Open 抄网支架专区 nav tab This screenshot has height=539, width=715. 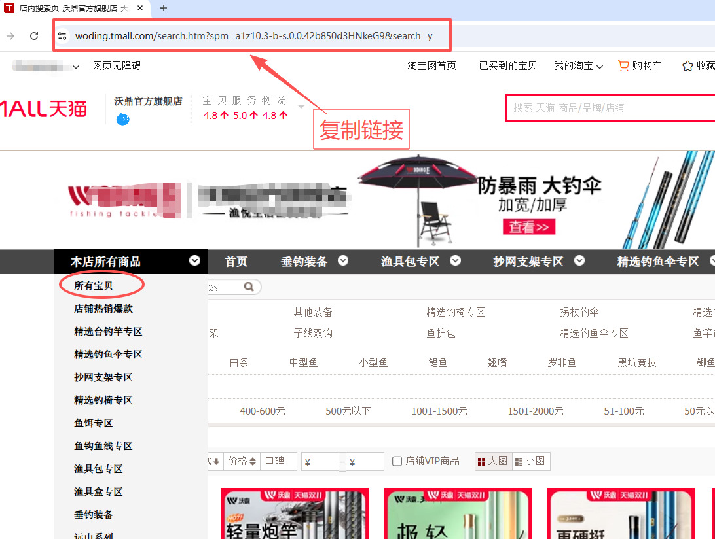pyautogui.click(x=528, y=262)
